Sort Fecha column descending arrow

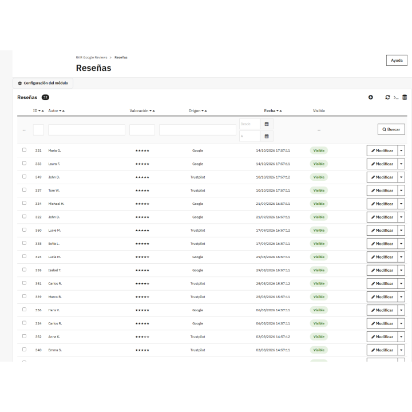click(278, 111)
